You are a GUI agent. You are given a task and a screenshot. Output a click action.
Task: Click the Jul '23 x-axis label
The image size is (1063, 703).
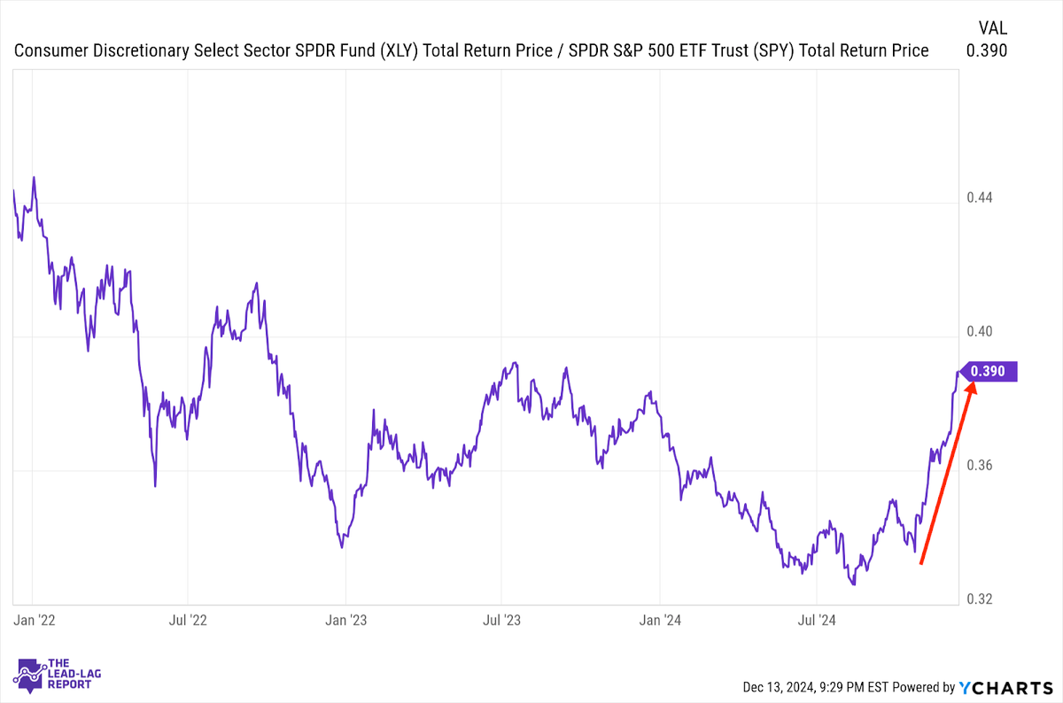(x=501, y=620)
